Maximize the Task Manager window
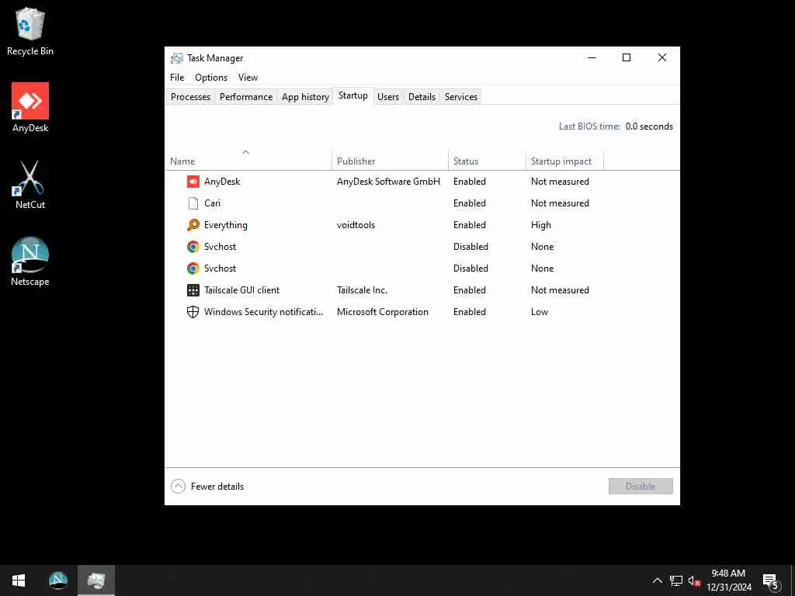 [x=627, y=57]
